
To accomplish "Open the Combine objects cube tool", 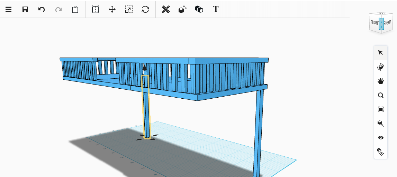I will [199, 10].
